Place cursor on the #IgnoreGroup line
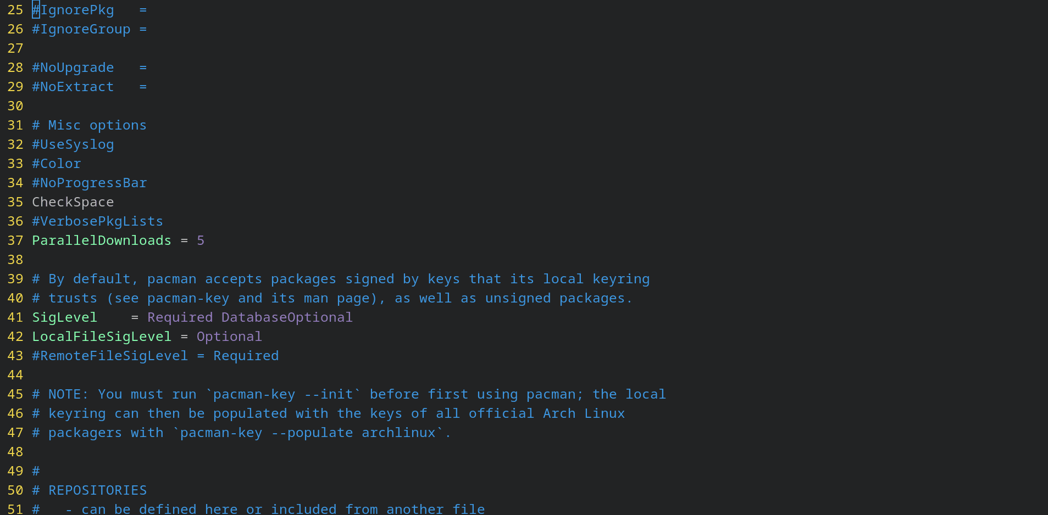1048x515 pixels. pyautogui.click(x=81, y=29)
